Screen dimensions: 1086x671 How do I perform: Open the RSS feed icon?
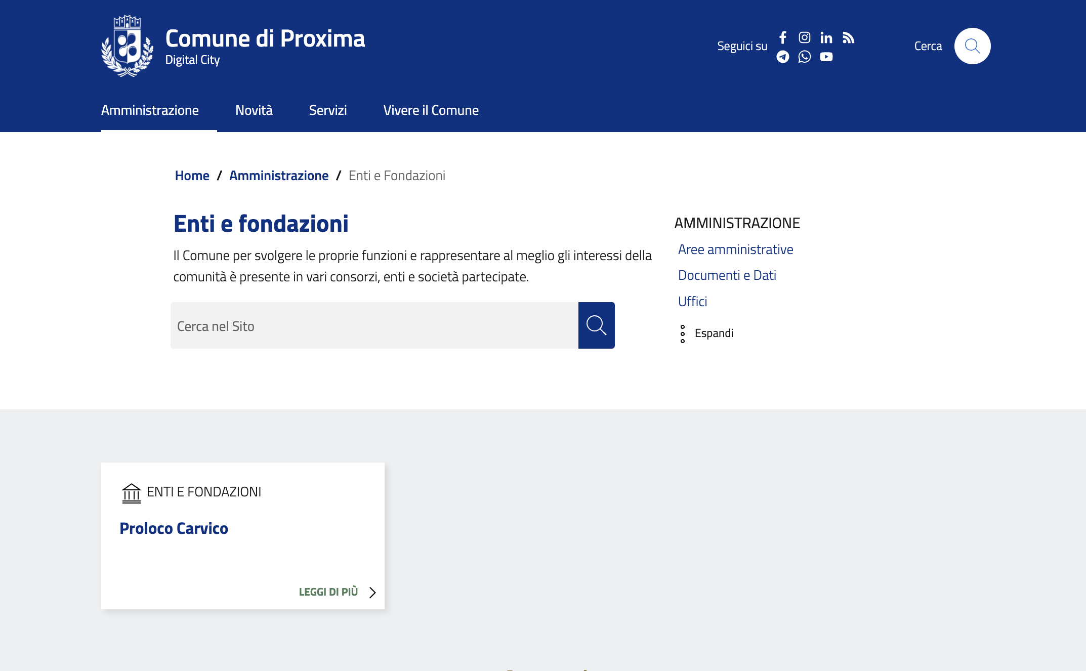coord(849,37)
